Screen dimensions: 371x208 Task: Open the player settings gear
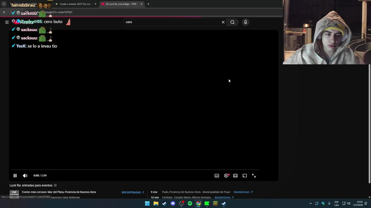[x=226, y=176]
